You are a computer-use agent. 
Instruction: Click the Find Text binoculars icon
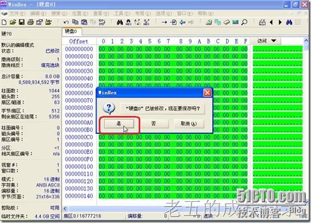119,22
